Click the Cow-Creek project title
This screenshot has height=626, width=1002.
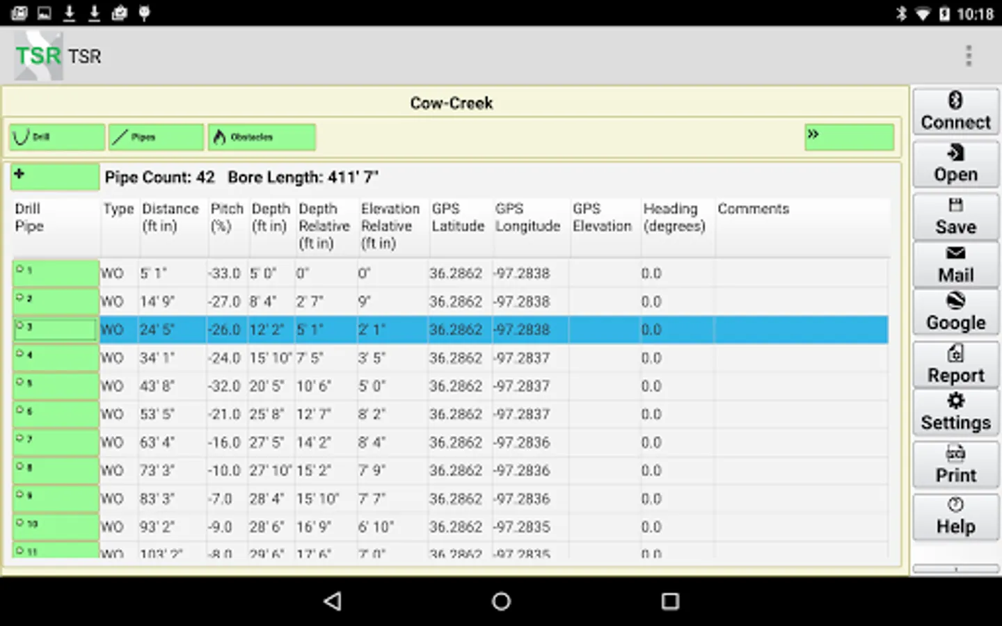452,103
